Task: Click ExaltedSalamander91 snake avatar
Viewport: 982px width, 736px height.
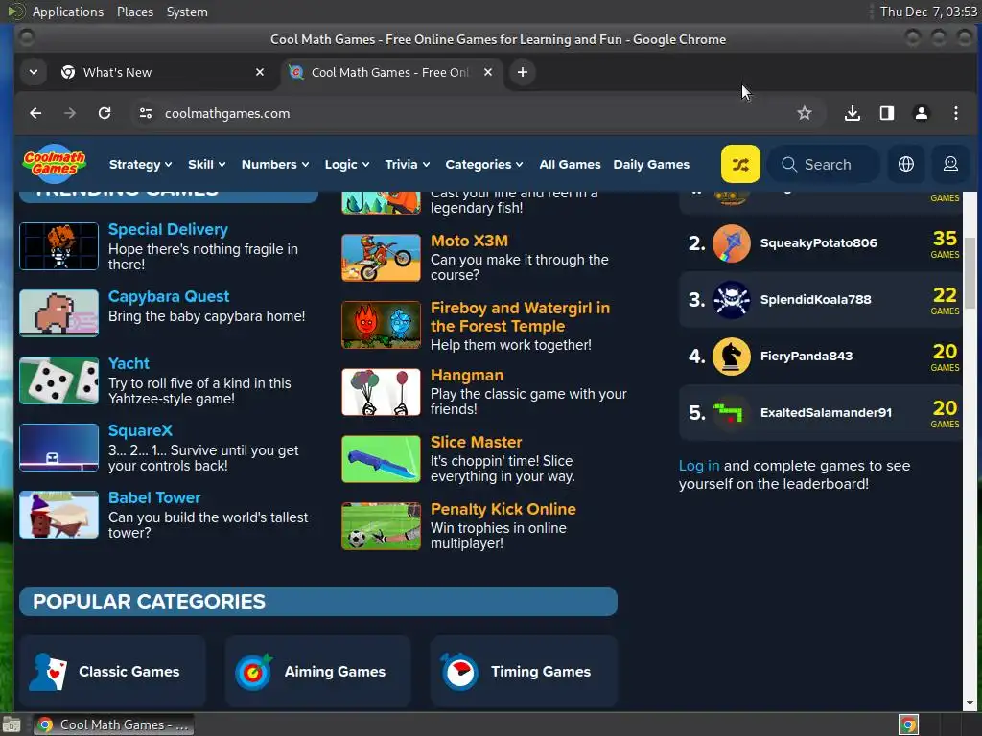Action: (x=731, y=412)
